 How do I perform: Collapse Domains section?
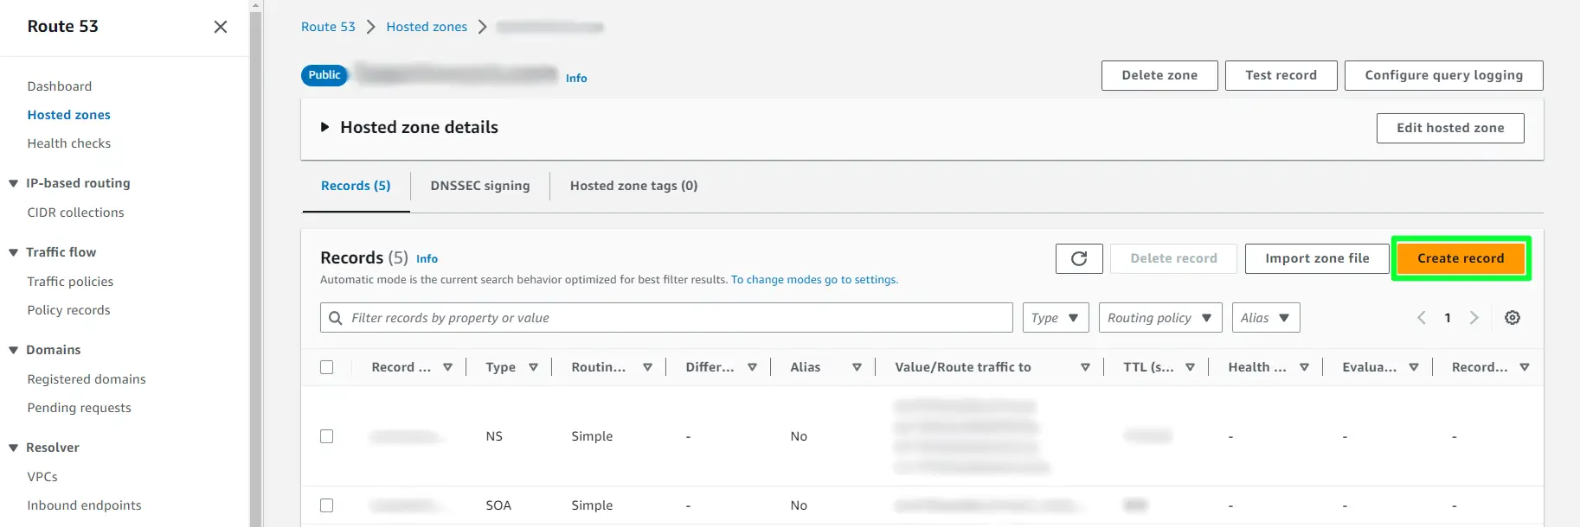(x=13, y=350)
